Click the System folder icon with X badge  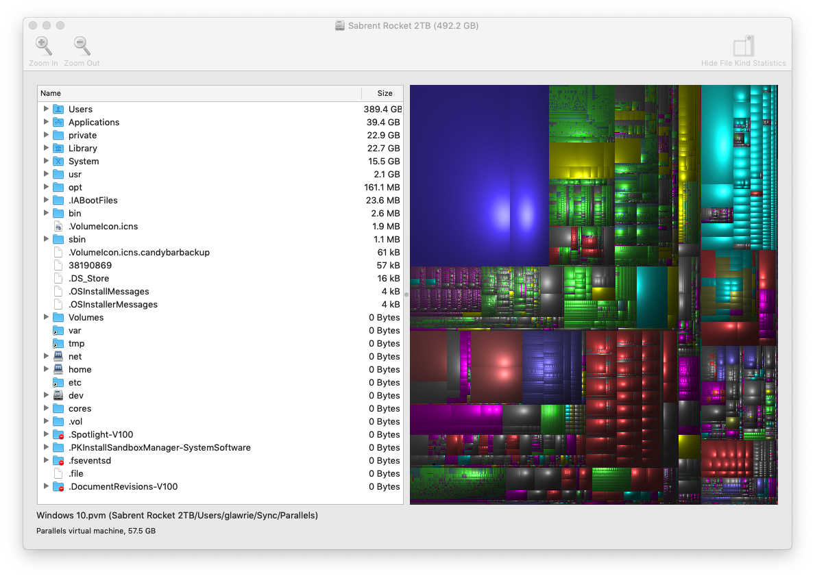pyautogui.click(x=58, y=161)
